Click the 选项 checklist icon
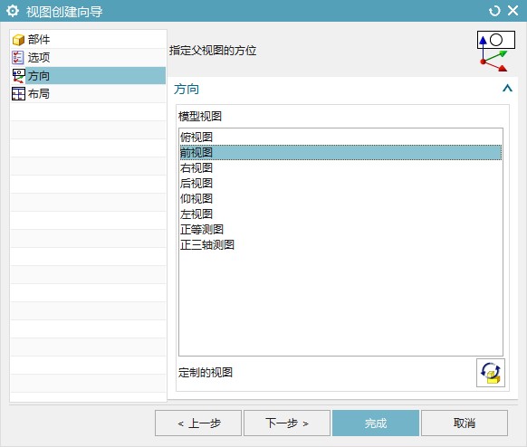The width and height of the screenshot is (527, 447). coord(18,57)
